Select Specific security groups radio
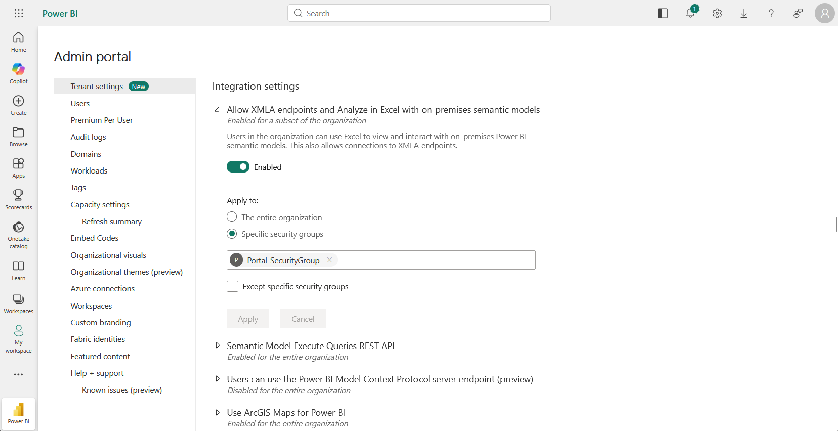The image size is (838, 431). coord(232,234)
